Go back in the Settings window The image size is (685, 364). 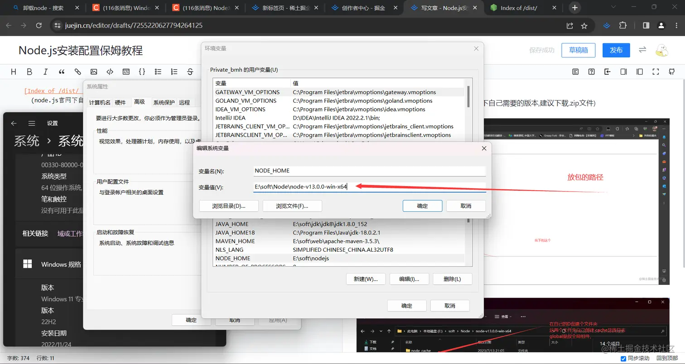(14, 123)
